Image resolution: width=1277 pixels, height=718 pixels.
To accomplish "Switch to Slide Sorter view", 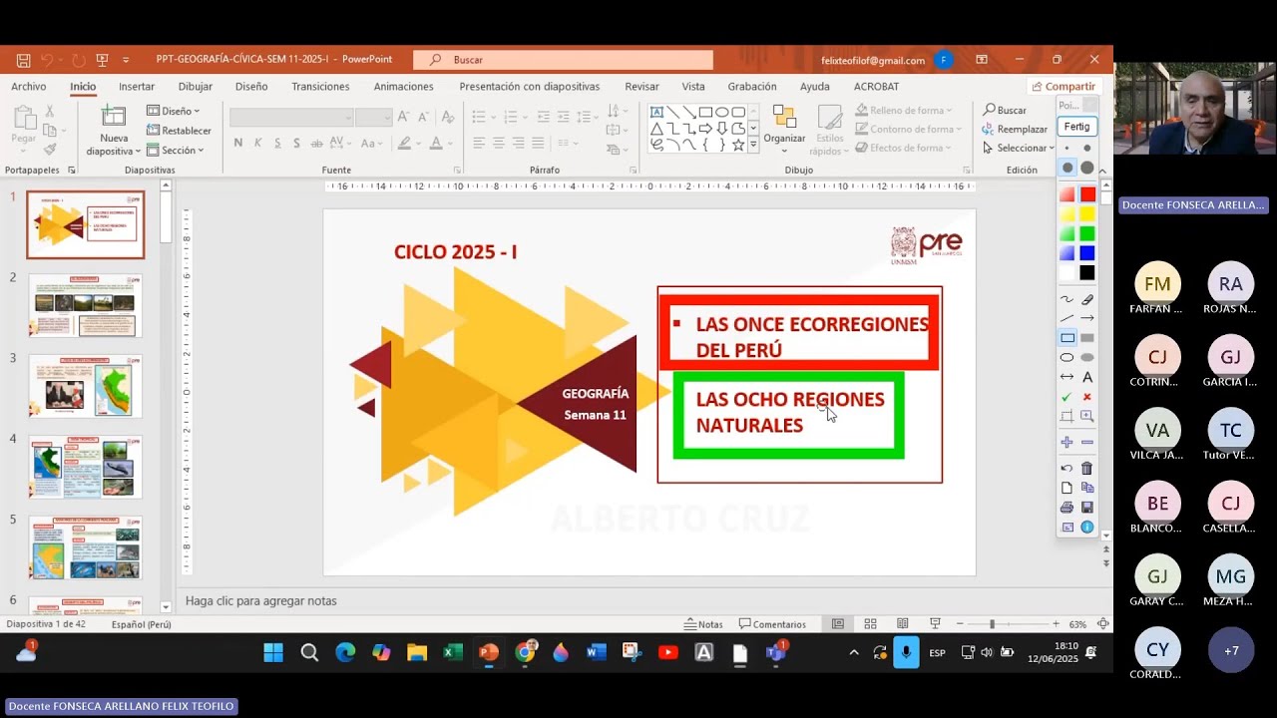I will (870, 624).
